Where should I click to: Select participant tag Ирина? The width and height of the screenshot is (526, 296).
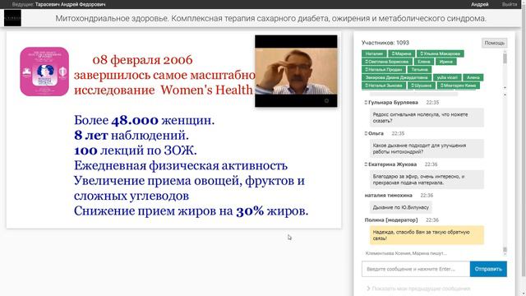point(445,62)
